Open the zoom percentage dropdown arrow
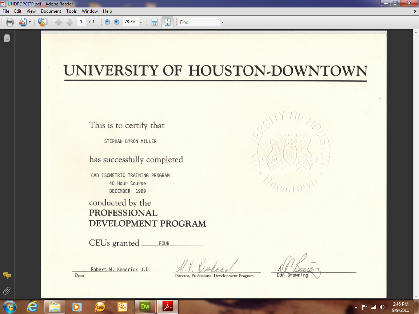 pyautogui.click(x=141, y=22)
